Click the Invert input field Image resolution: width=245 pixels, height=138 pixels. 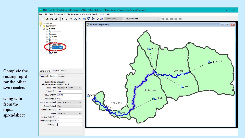(x=69, y=124)
